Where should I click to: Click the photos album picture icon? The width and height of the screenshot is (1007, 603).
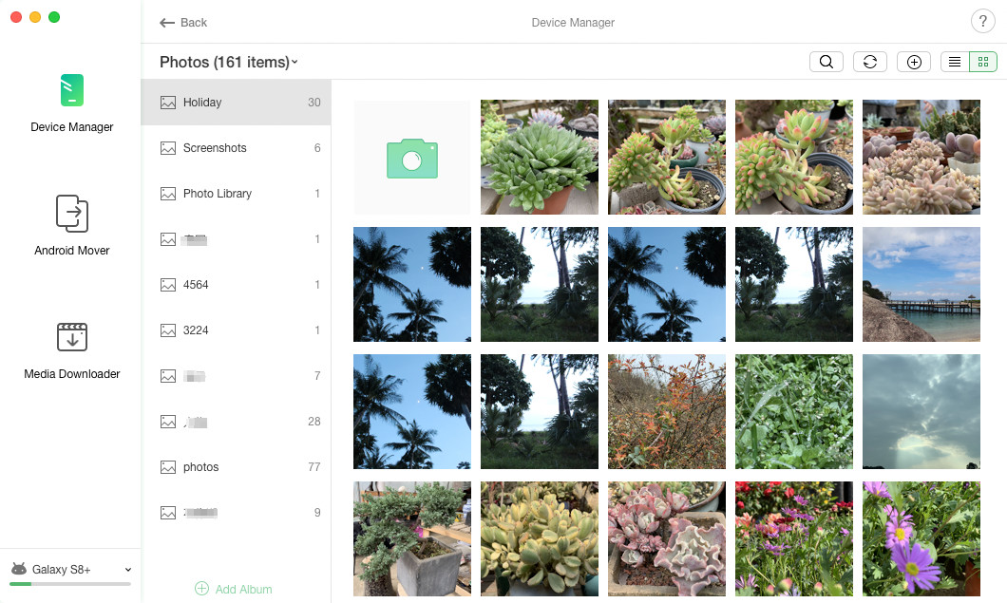167,467
